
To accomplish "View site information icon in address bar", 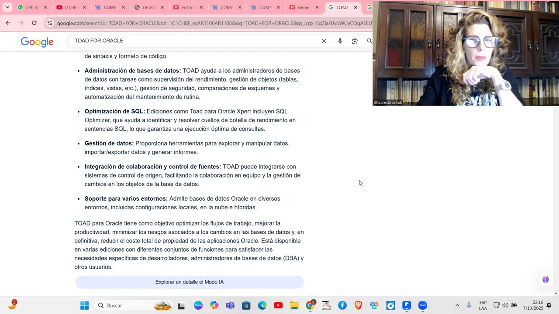I will pyautogui.click(x=50, y=23).
